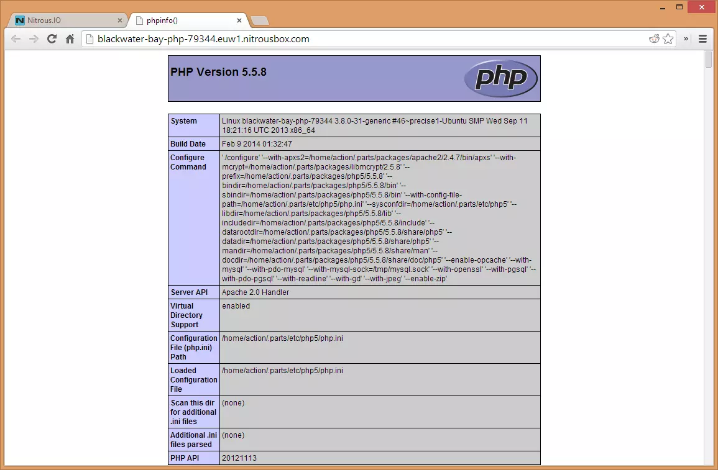Click the 20121113 value
This screenshot has height=470, width=718.
tap(239, 458)
